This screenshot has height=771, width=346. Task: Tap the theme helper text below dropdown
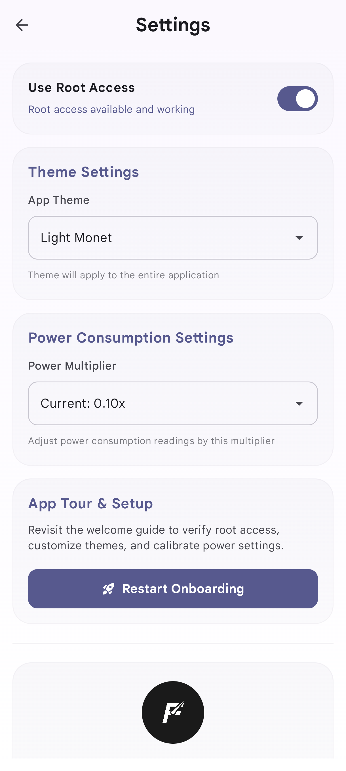click(124, 275)
